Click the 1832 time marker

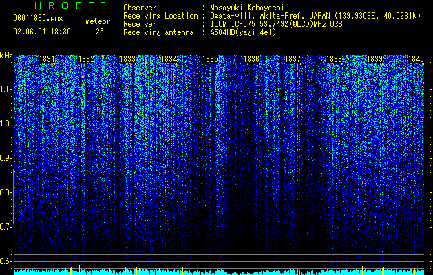[x=87, y=59]
